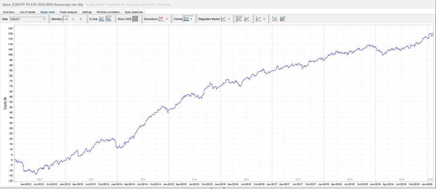
Task: Go to the Trade analysis tab
Action: coord(69,12)
